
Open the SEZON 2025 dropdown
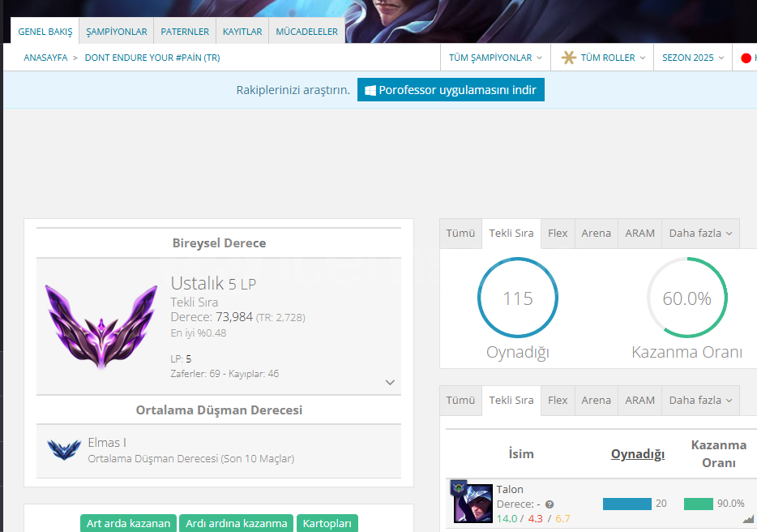click(x=693, y=58)
